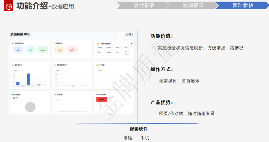Screen dimensions: 269x142
Task: Click the gray pie chart circle
Action: [x=30, y=107]
